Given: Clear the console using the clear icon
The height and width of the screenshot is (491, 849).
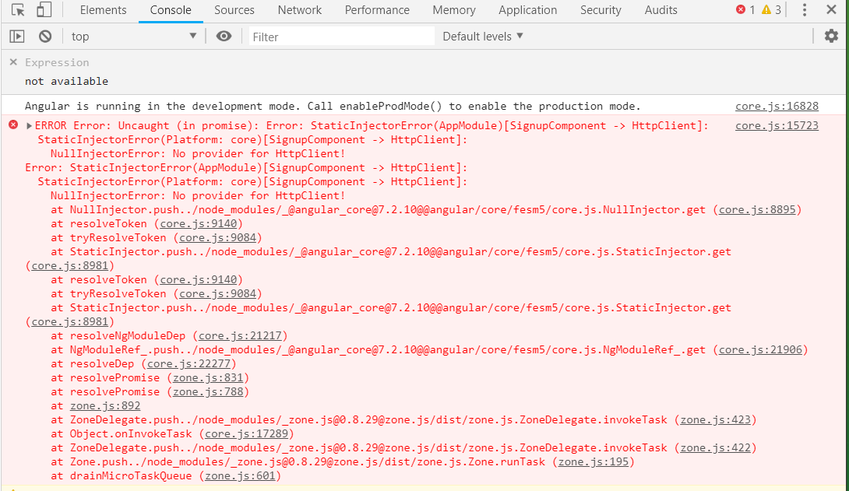Looking at the screenshot, I should [x=44, y=36].
